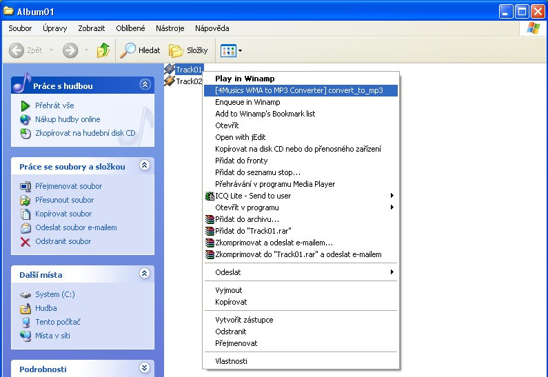Select the Track02 file icon
The width and height of the screenshot is (548, 377).
click(x=170, y=81)
